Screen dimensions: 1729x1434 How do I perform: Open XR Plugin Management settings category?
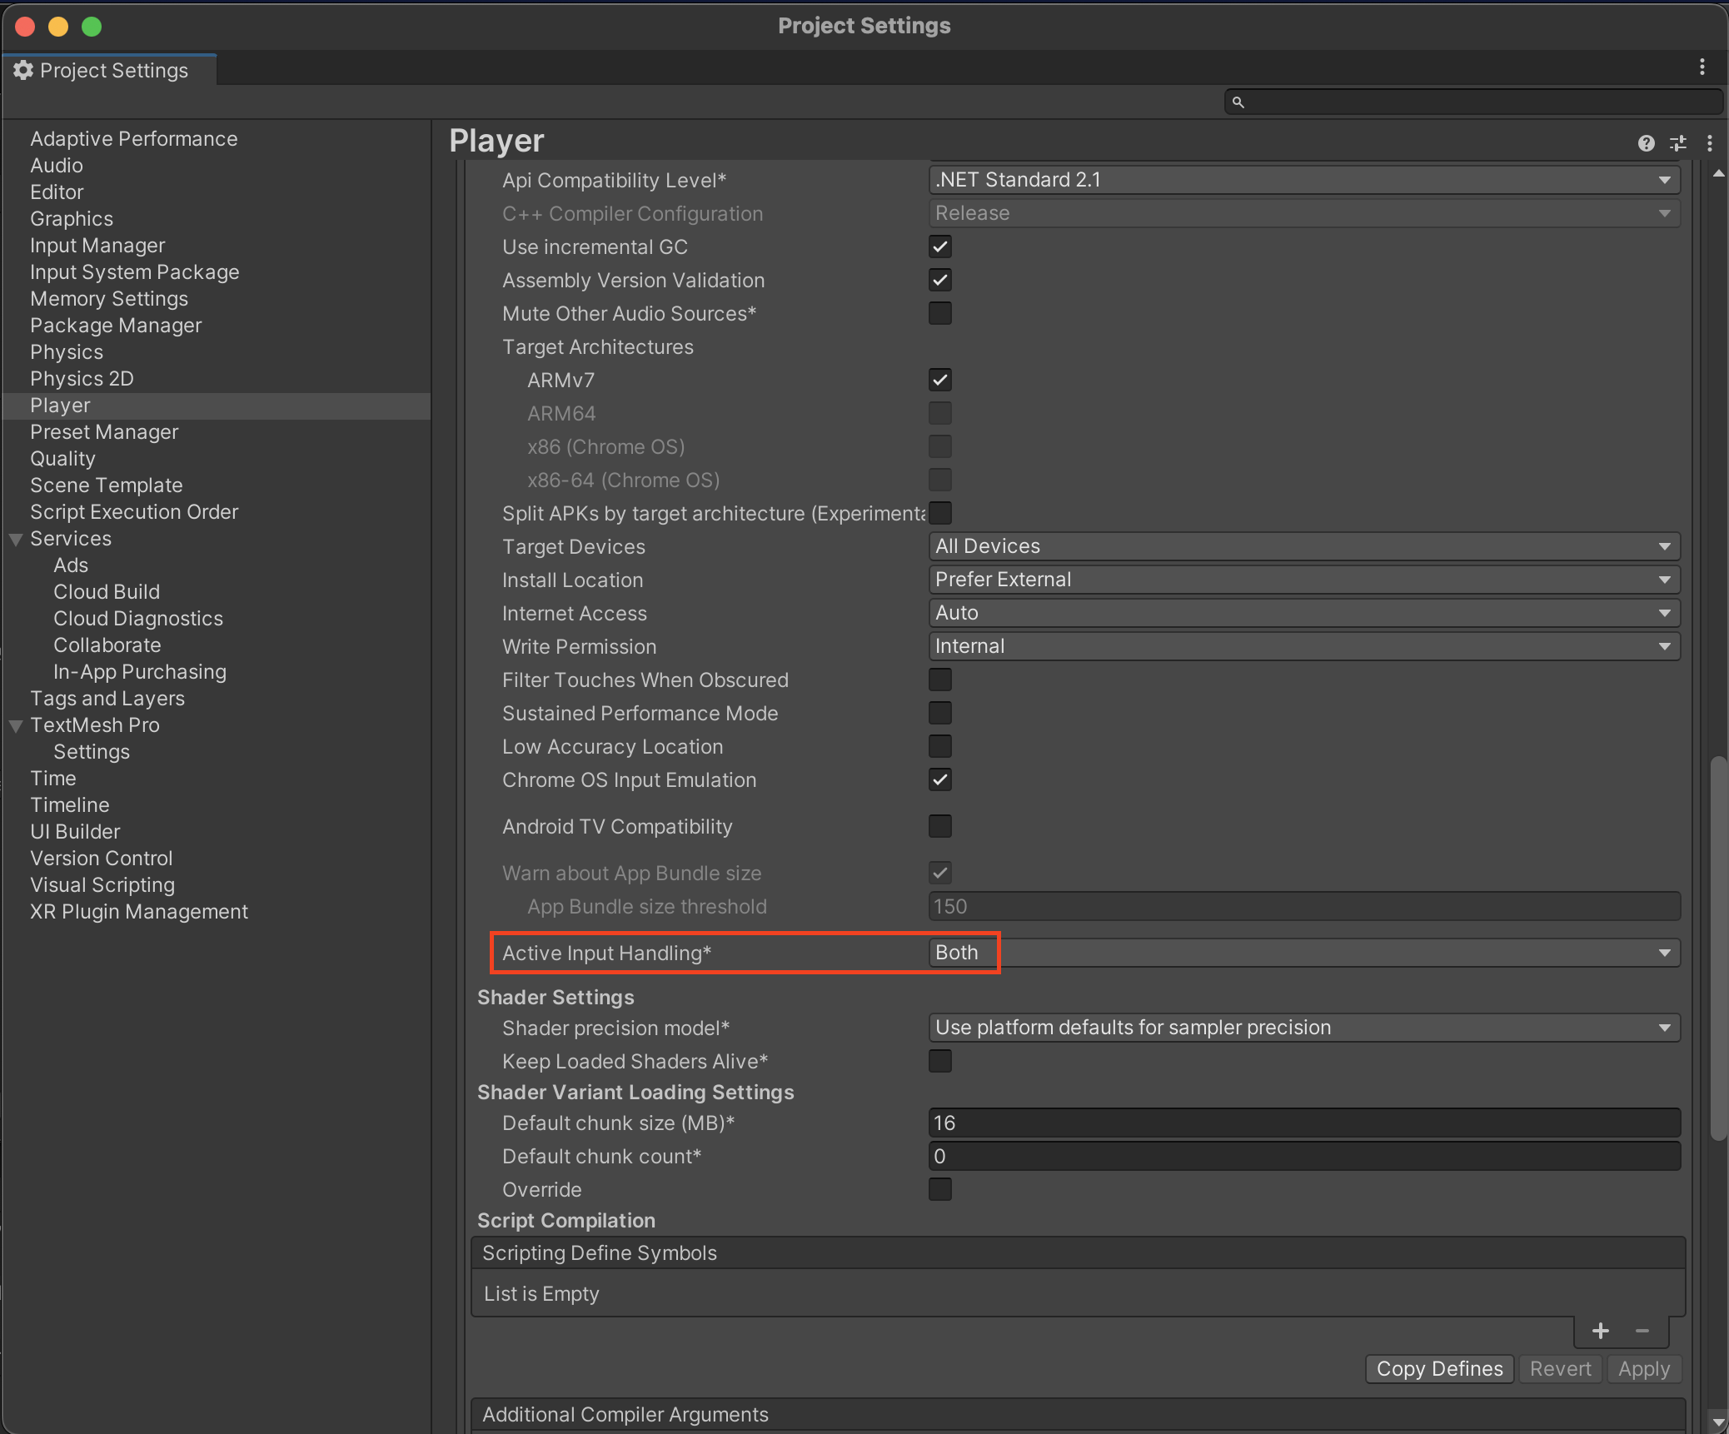tap(139, 912)
